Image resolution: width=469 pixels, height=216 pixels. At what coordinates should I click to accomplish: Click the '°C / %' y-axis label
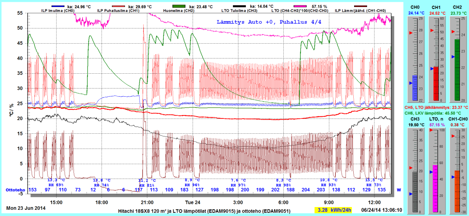(11, 110)
